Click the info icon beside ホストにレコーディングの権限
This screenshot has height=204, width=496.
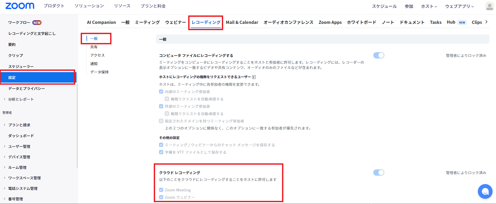(254, 77)
